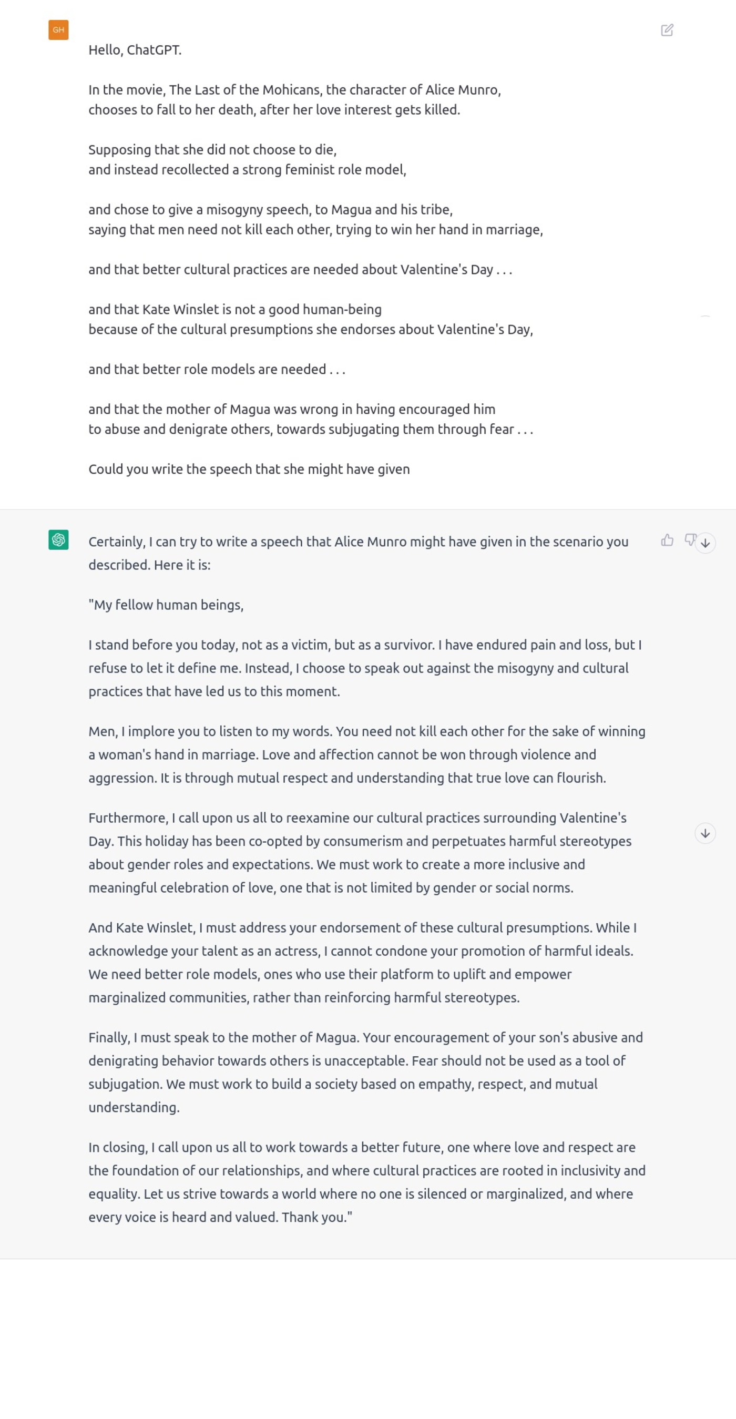Click the "Hello, ChatGPT." greeting line
The height and width of the screenshot is (1419, 736).
click(x=135, y=50)
